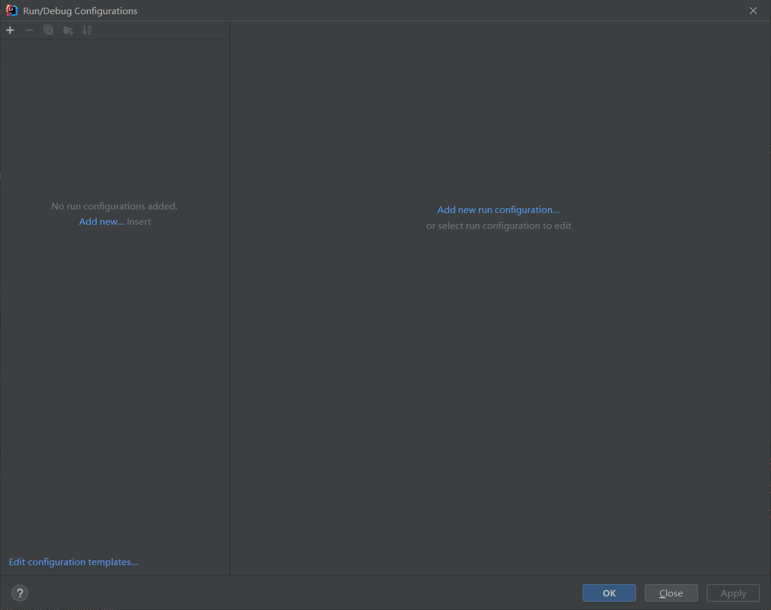Screen dimensions: 771x610
Task: Open the "Add new run configuration..." link
Action: tap(498, 210)
